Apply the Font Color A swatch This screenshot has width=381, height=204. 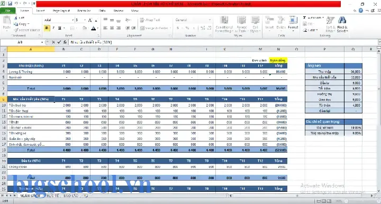pyautogui.click(x=93, y=28)
